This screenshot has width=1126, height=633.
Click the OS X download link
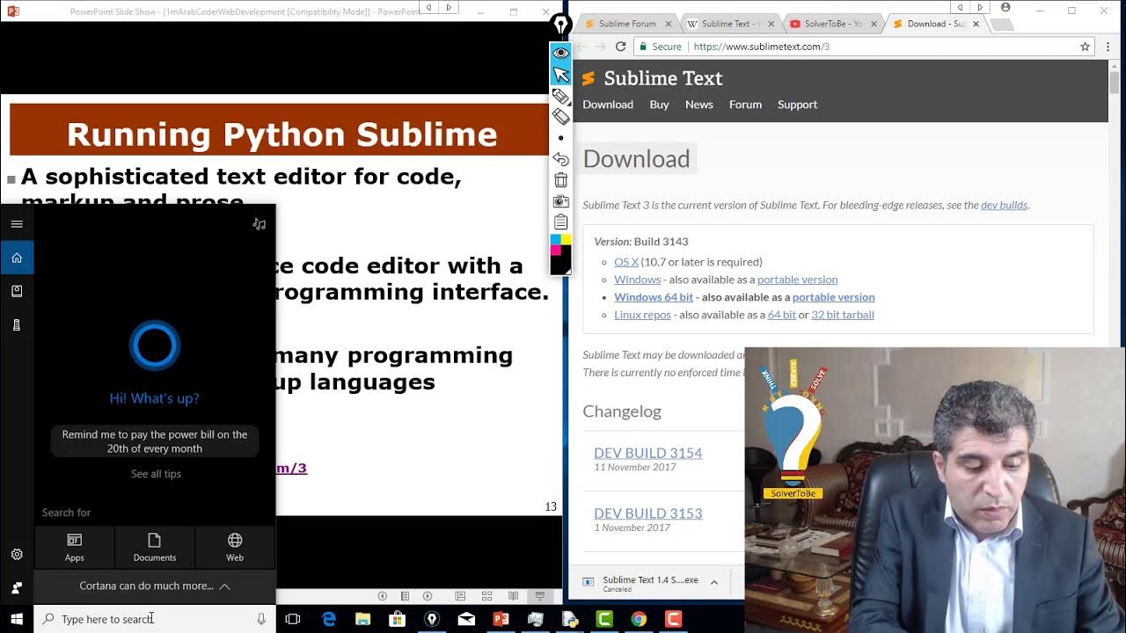point(626,262)
